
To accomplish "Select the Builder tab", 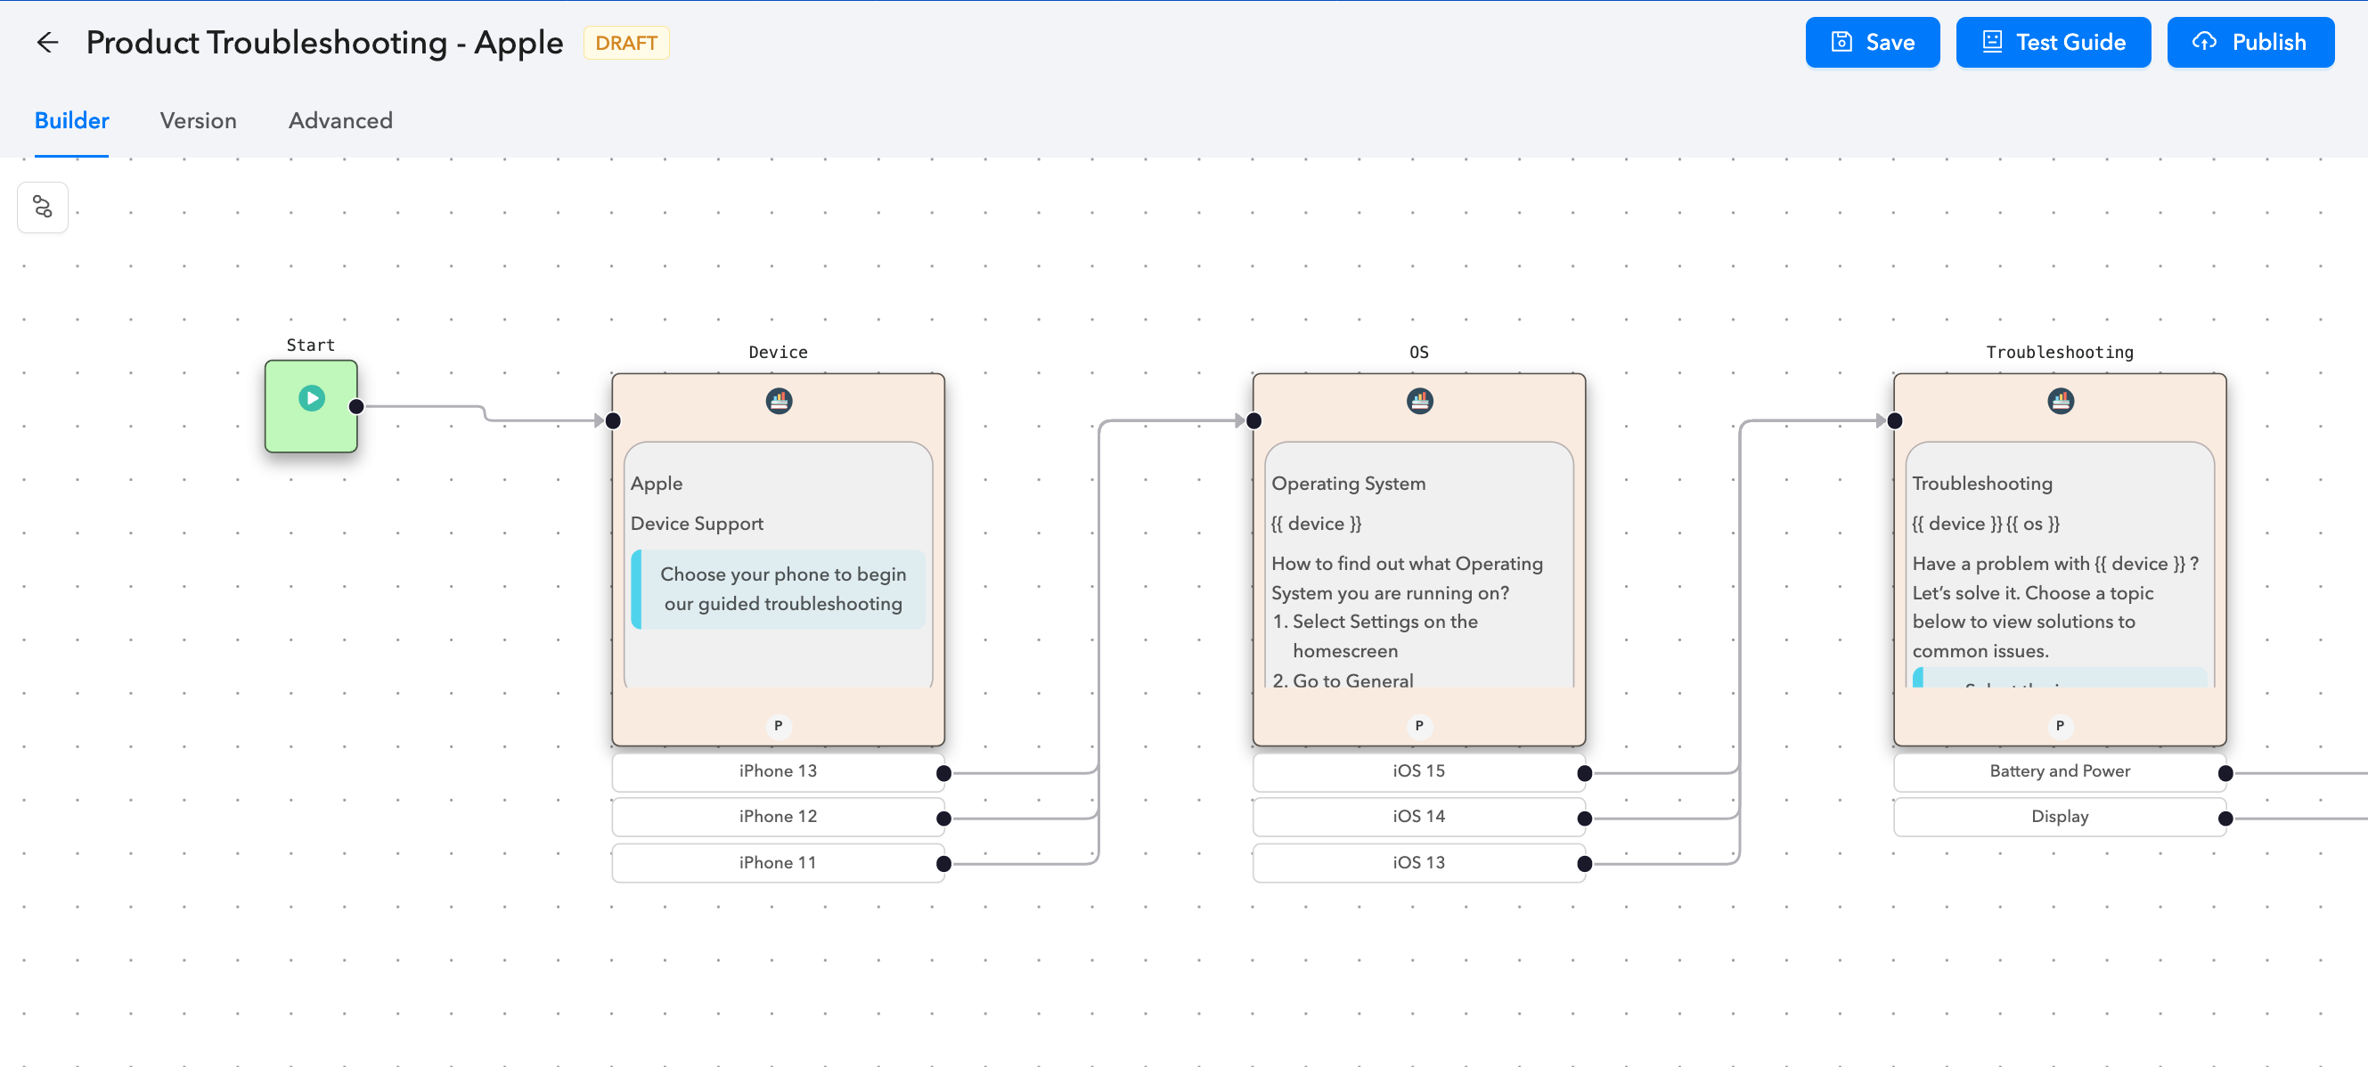I will click(71, 120).
